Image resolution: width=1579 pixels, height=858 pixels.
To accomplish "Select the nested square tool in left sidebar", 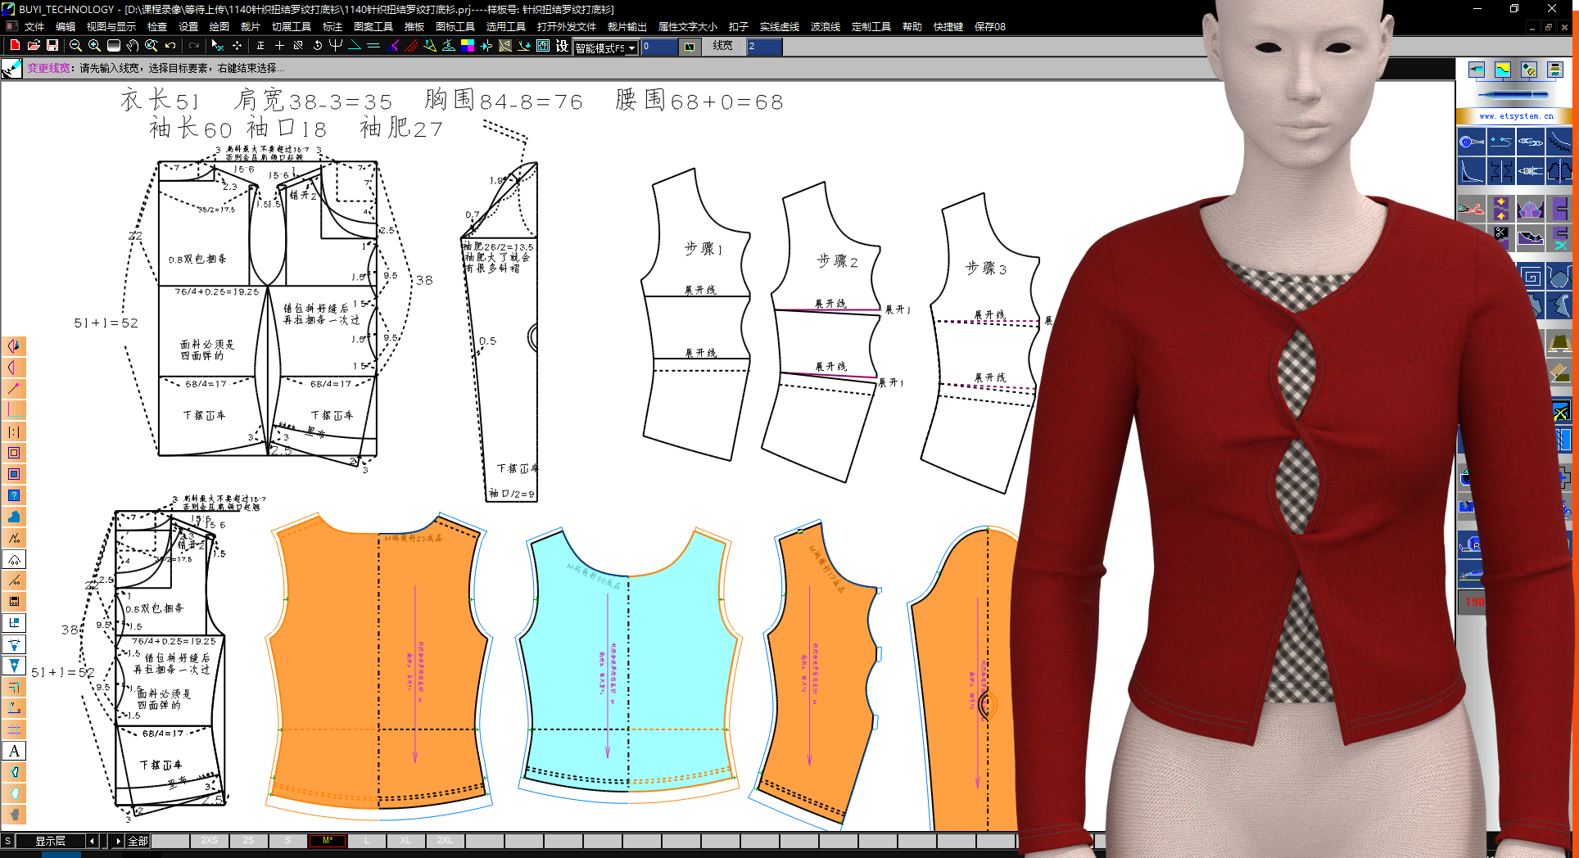I will tap(14, 453).
